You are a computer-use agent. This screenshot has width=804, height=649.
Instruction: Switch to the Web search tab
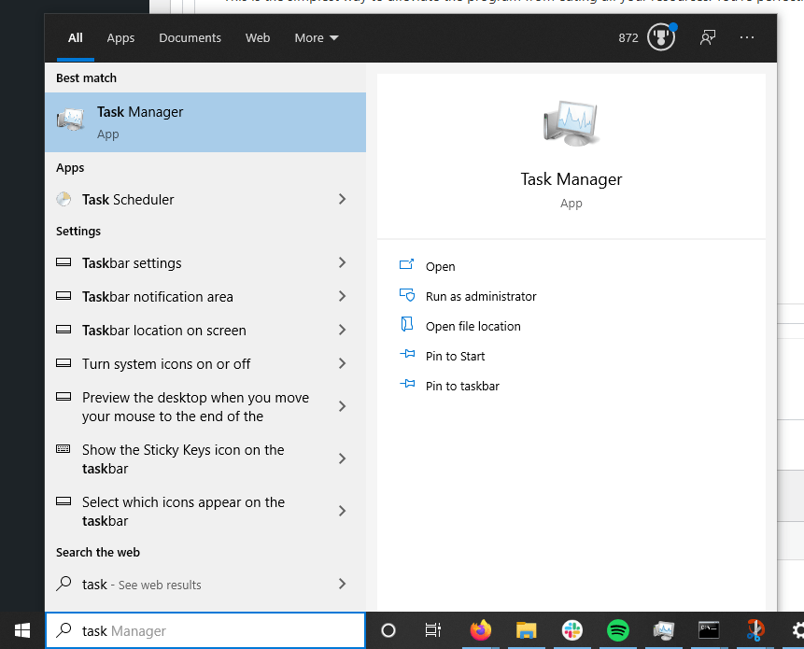tap(258, 38)
